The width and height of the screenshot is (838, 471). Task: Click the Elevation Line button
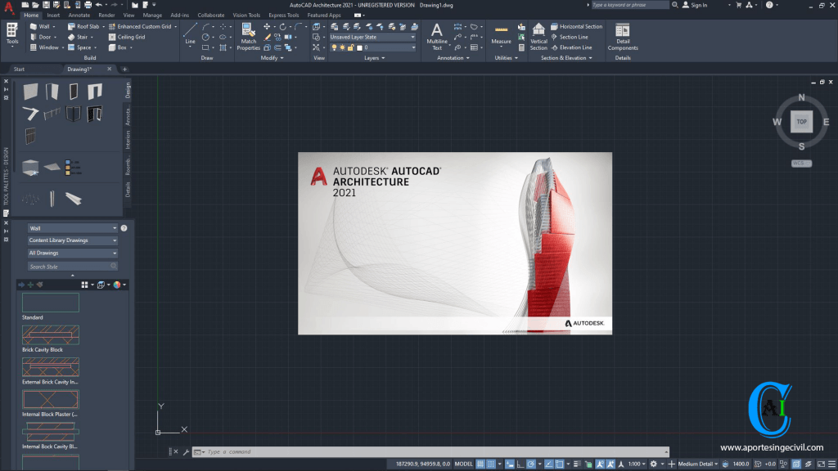[x=576, y=47]
